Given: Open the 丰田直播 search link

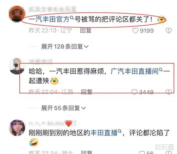Looking at the screenshot, I should [x=104, y=133].
